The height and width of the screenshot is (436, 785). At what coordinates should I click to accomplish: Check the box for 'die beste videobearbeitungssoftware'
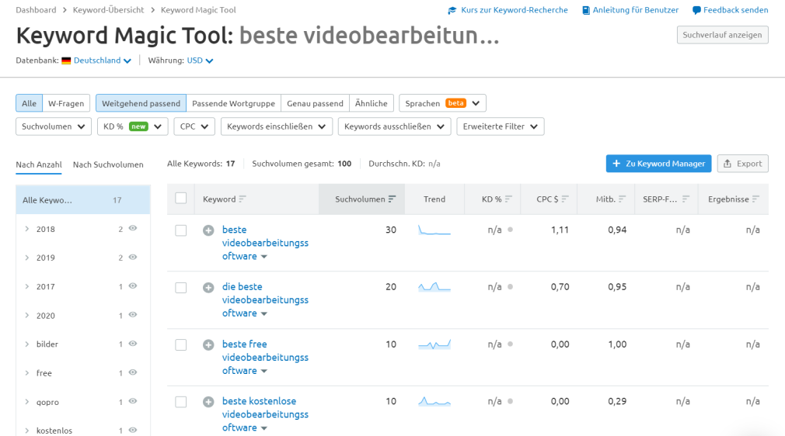(x=181, y=288)
